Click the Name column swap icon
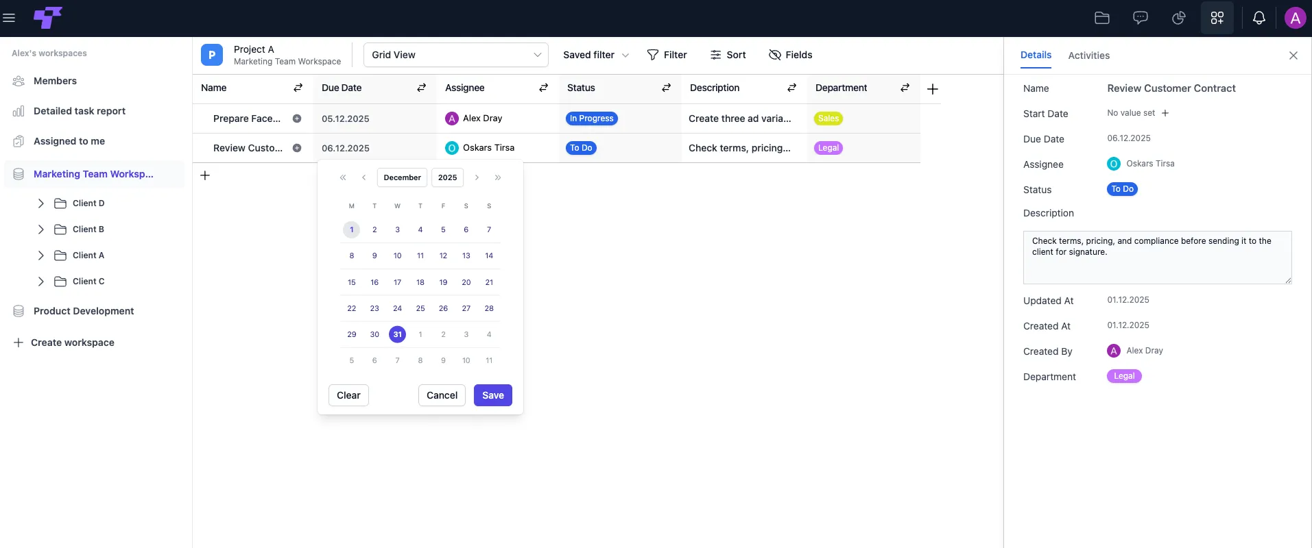 [x=298, y=88]
